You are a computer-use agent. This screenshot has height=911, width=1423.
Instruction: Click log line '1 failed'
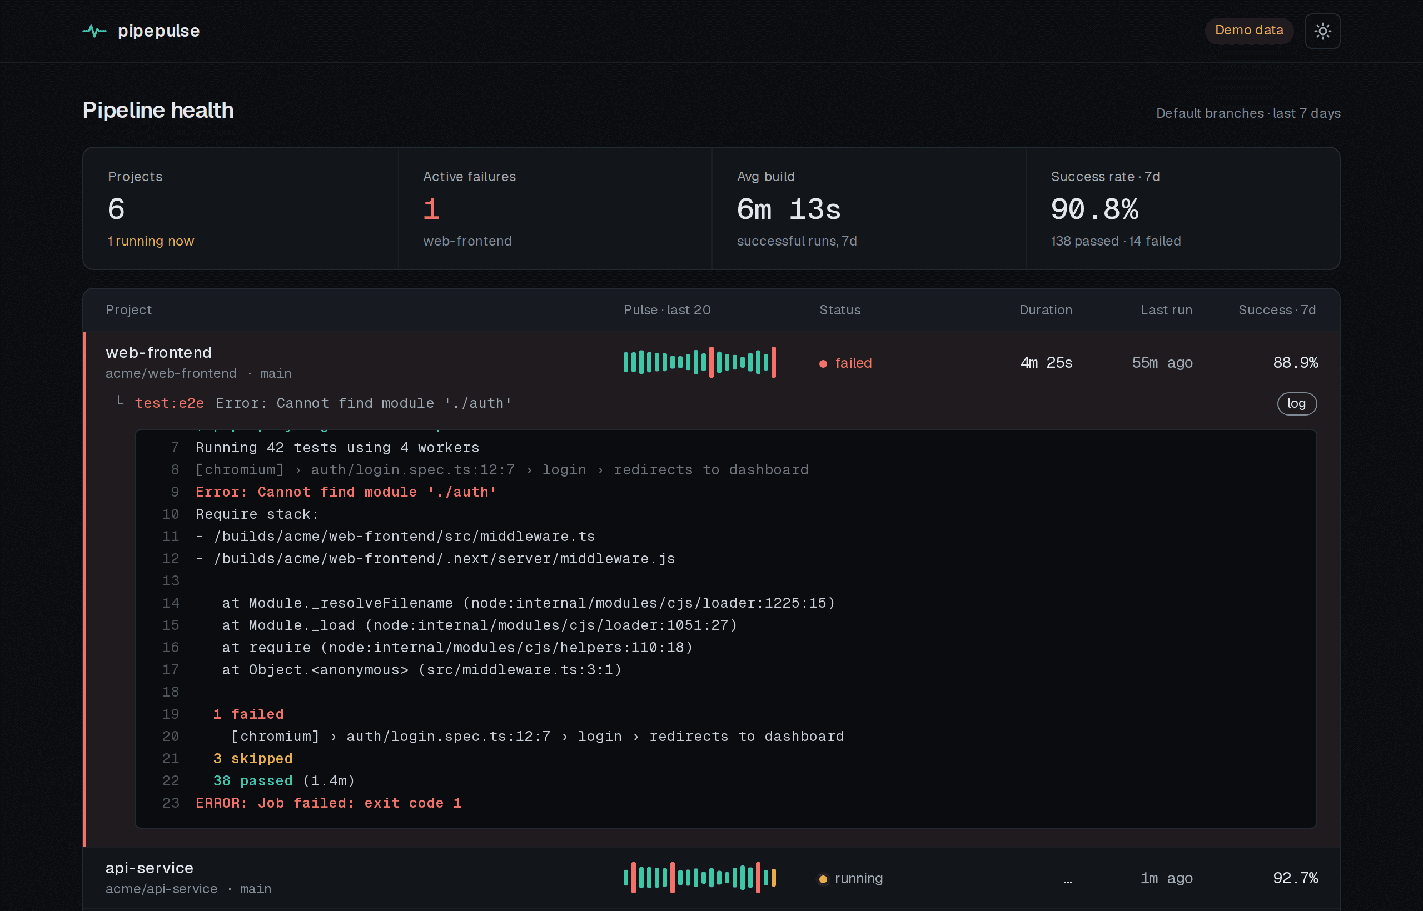[248, 714]
